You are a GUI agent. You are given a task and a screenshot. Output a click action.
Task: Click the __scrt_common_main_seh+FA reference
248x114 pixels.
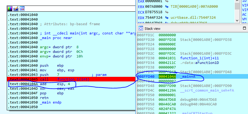click(207, 90)
